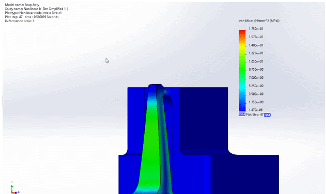Select the legend maximum value 1.750e+01
This screenshot has height=194, width=326.
pyautogui.click(x=256, y=29)
